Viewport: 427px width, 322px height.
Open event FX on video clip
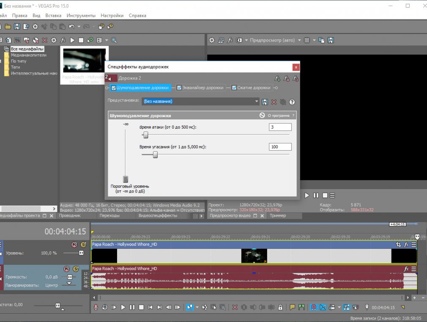[406, 245]
